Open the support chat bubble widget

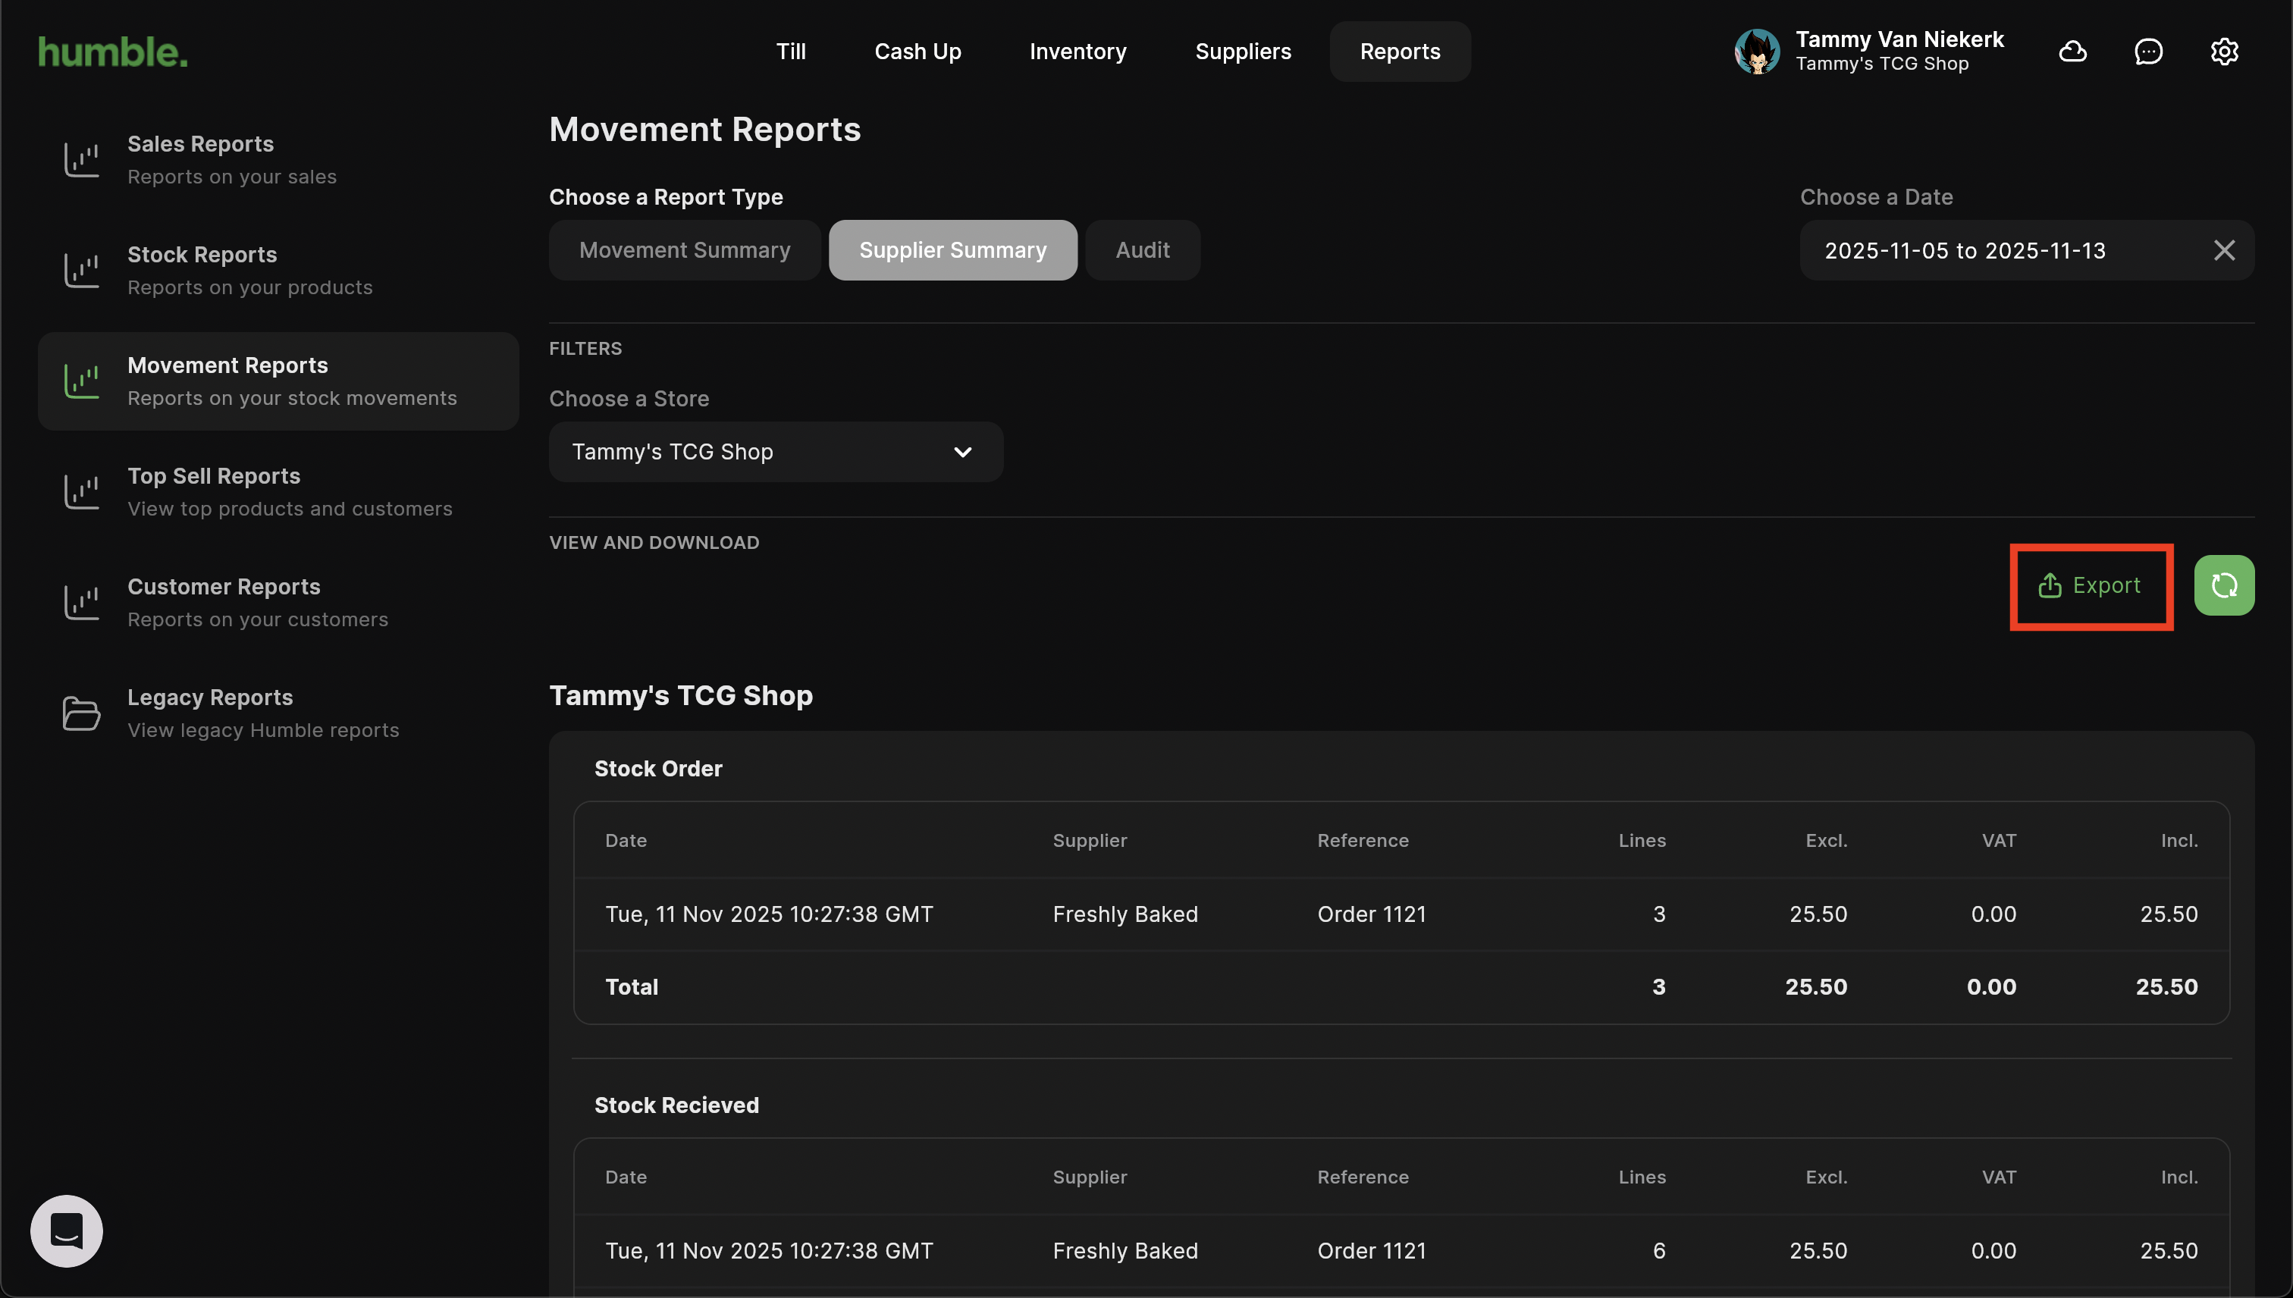pyautogui.click(x=67, y=1231)
